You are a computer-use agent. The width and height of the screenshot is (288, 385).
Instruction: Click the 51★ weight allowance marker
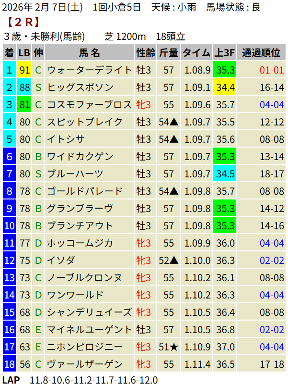tap(169, 347)
